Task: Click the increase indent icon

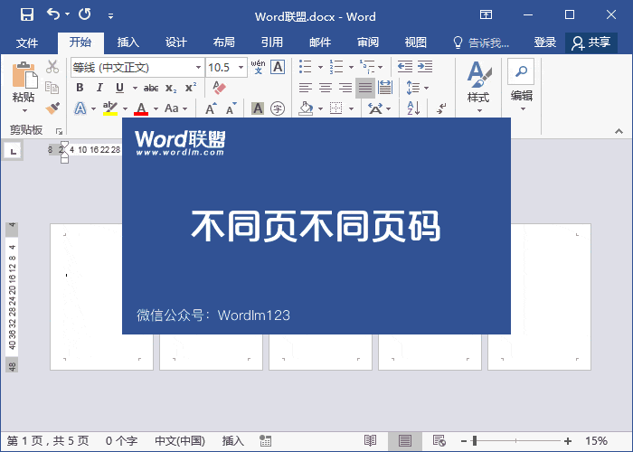Action: tap(425, 67)
